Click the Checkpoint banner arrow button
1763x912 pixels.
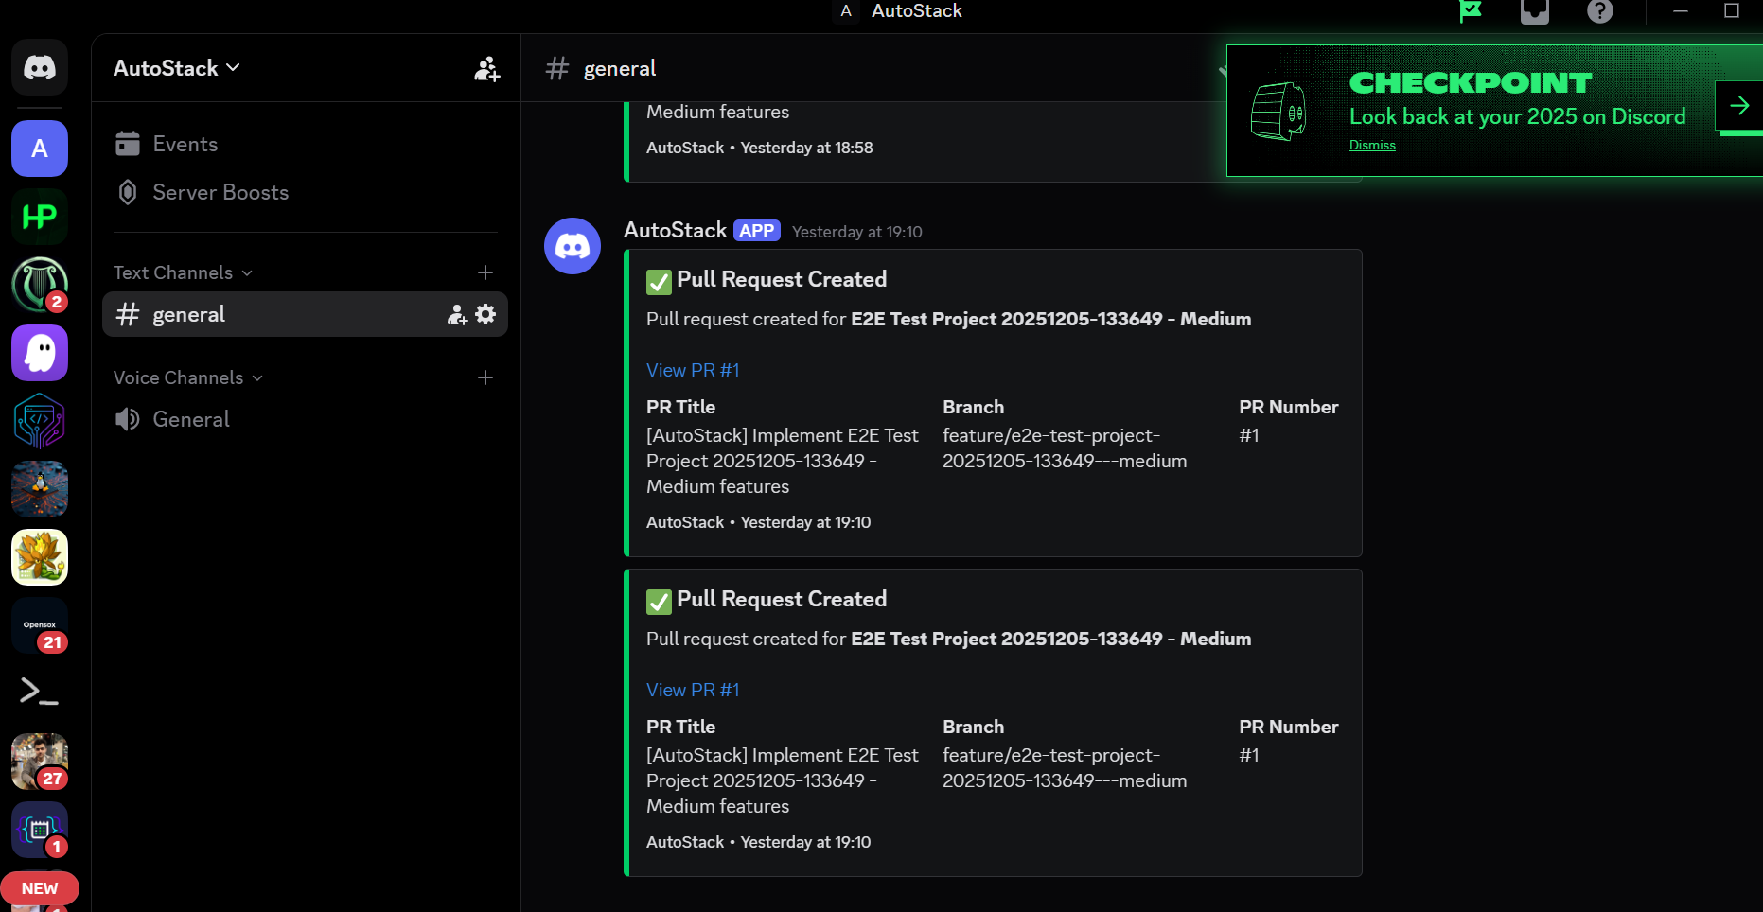[1739, 105]
